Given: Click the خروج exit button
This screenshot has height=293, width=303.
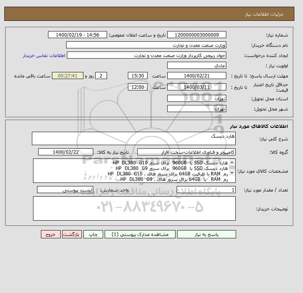Looking at the screenshot, I should [51, 234].
